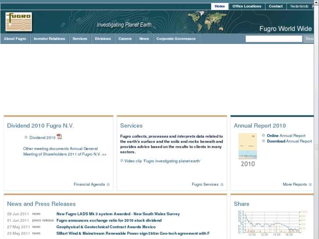319x239 pixels.
Task: Open the Corporate Governance menu
Action: coord(176,39)
